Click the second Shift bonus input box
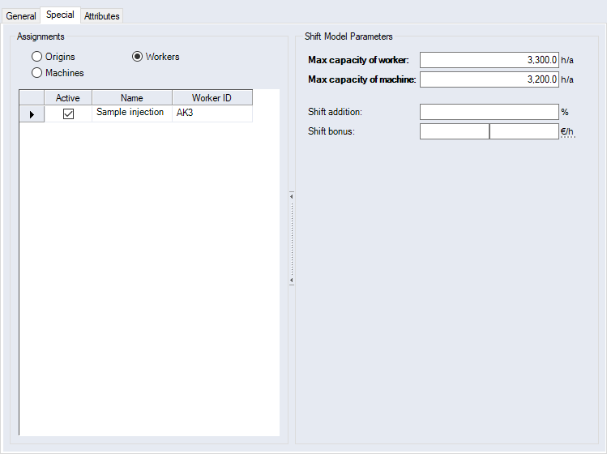The width and height of the screenshot is (607, 454). click(524, 131)
